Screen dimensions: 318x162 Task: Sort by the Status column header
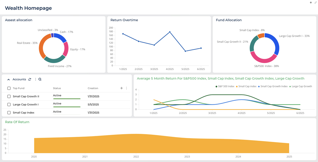pyautogui.click(x=57, y=88)
